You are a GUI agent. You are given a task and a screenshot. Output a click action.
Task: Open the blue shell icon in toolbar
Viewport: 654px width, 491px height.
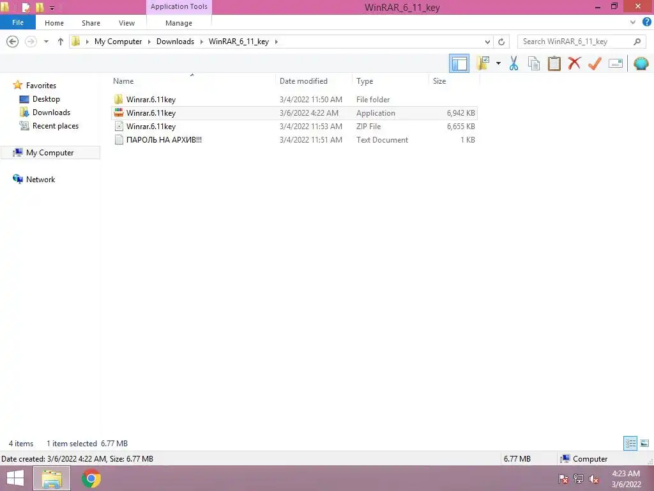click(641, 63)
